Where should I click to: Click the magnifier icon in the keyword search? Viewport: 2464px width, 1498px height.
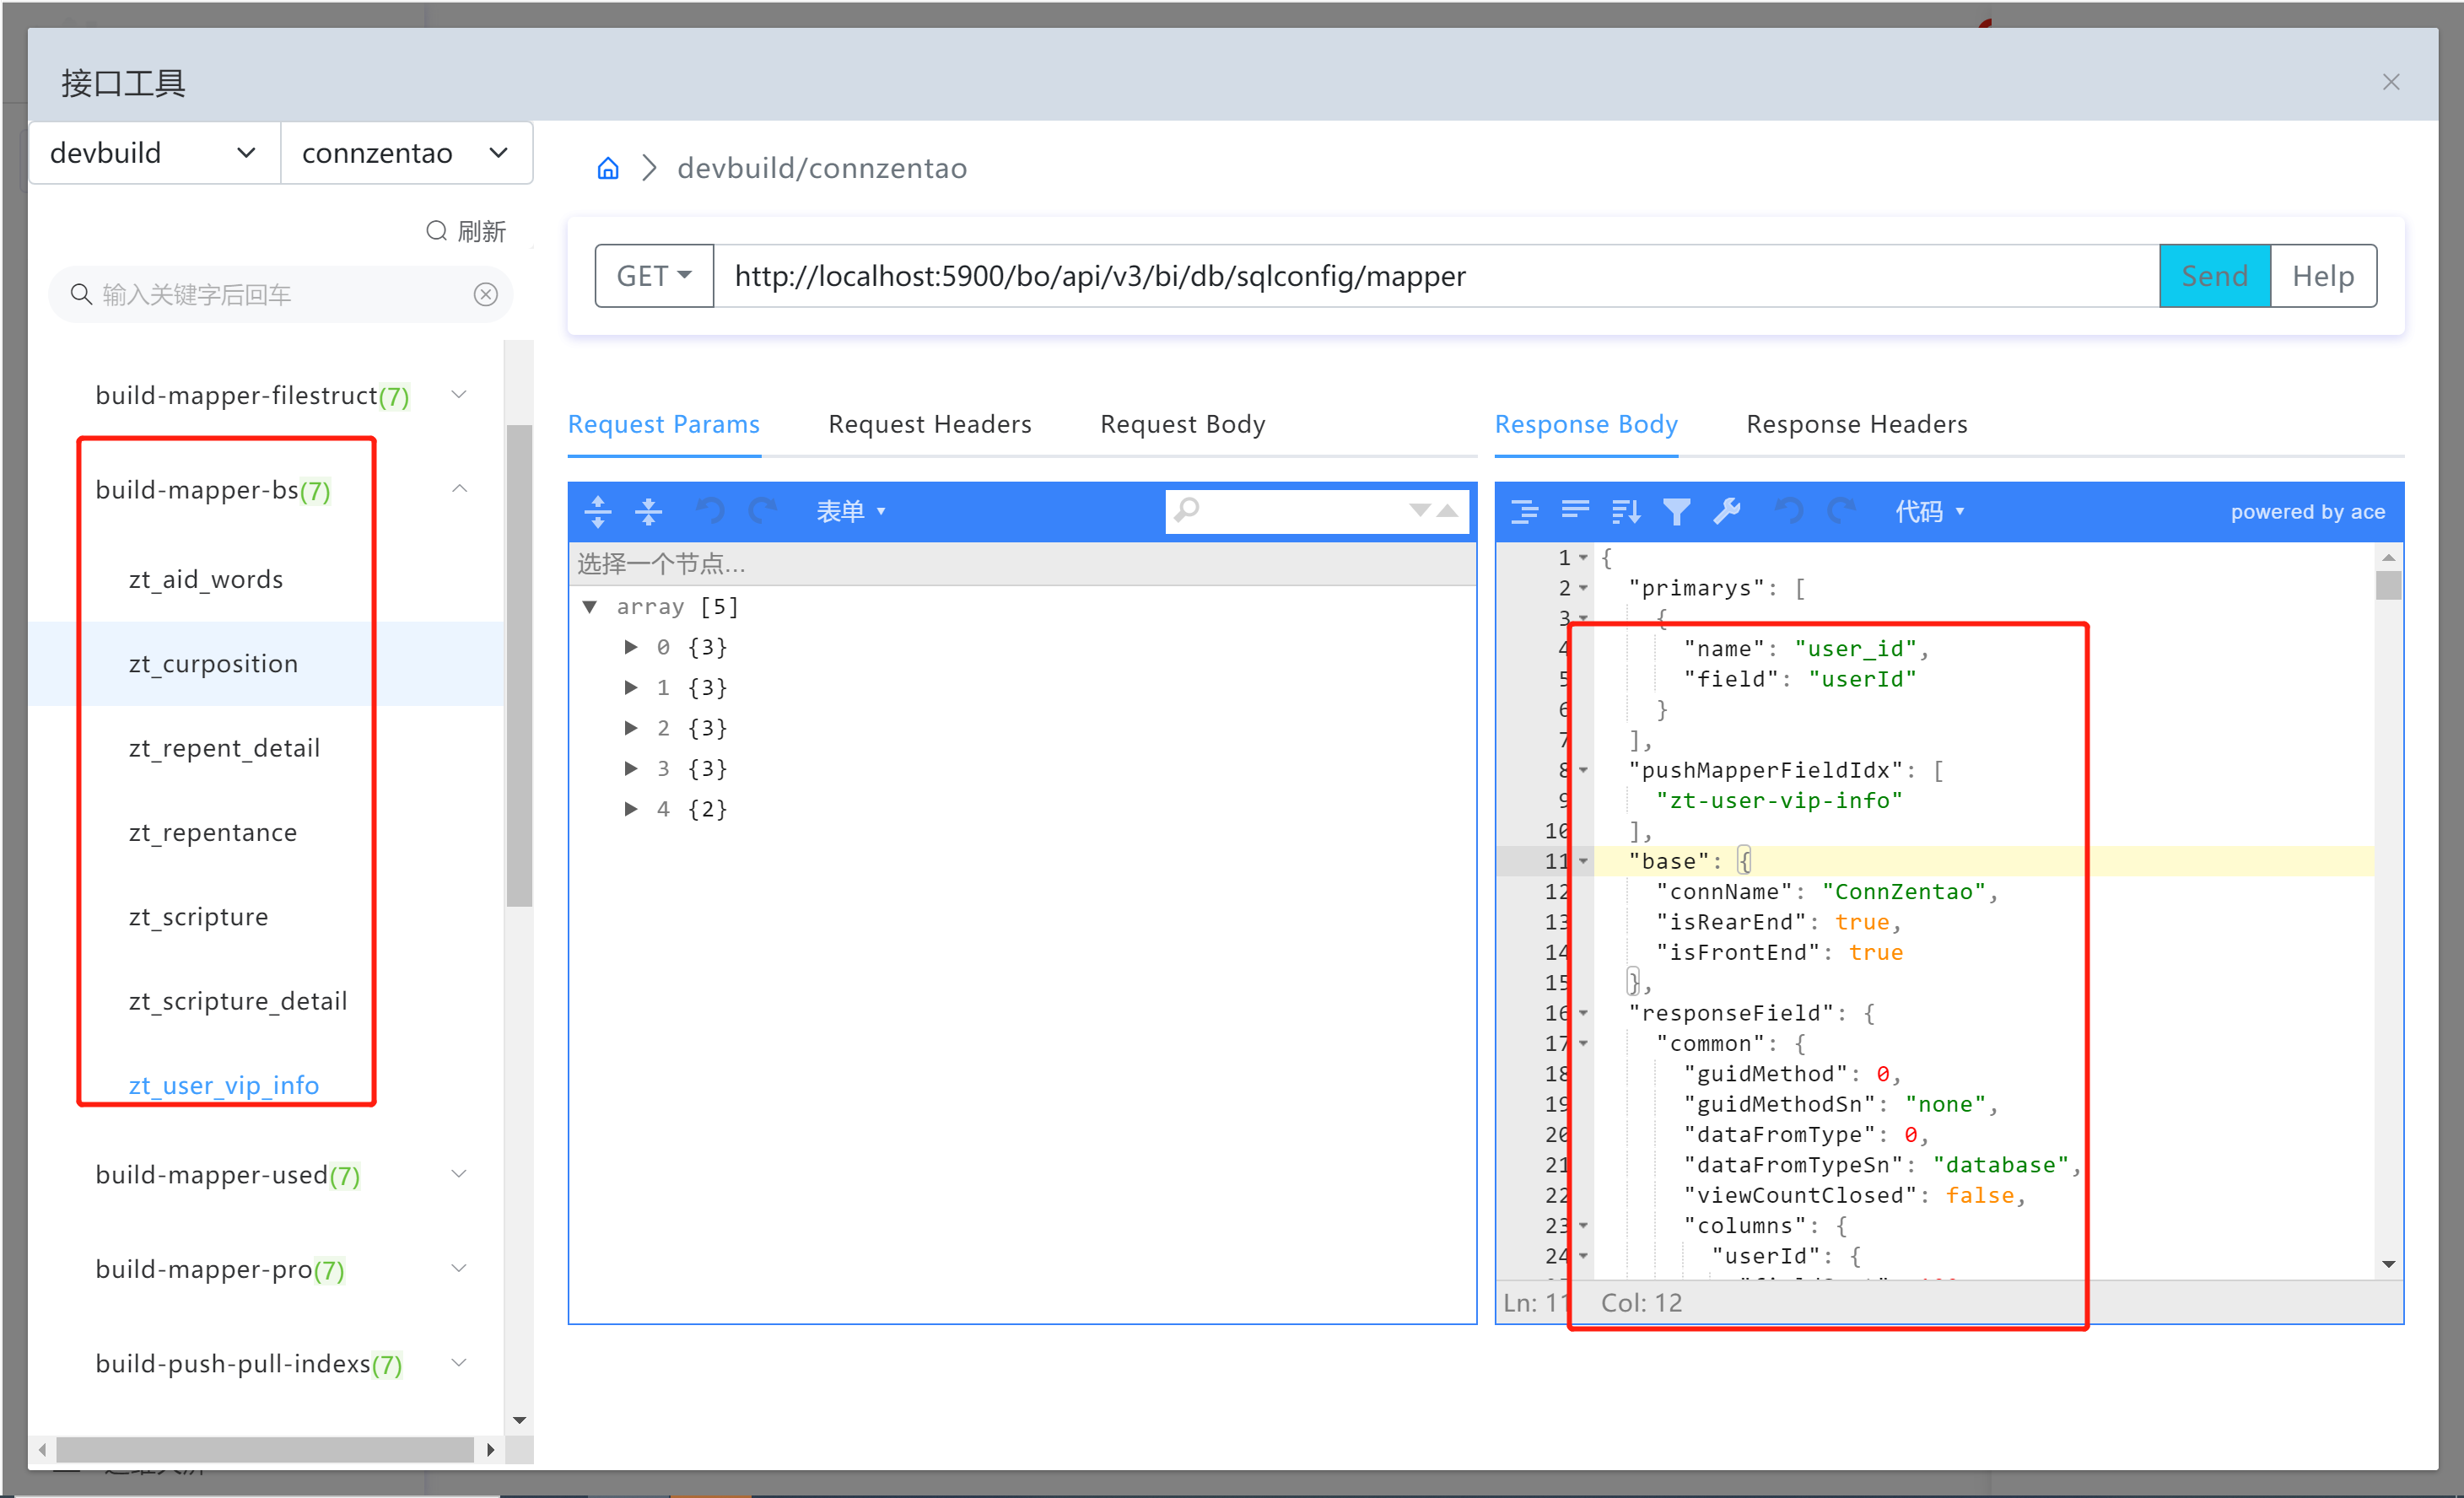coord(81,294)
